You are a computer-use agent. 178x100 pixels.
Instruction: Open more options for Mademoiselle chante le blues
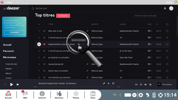[83, 44]
